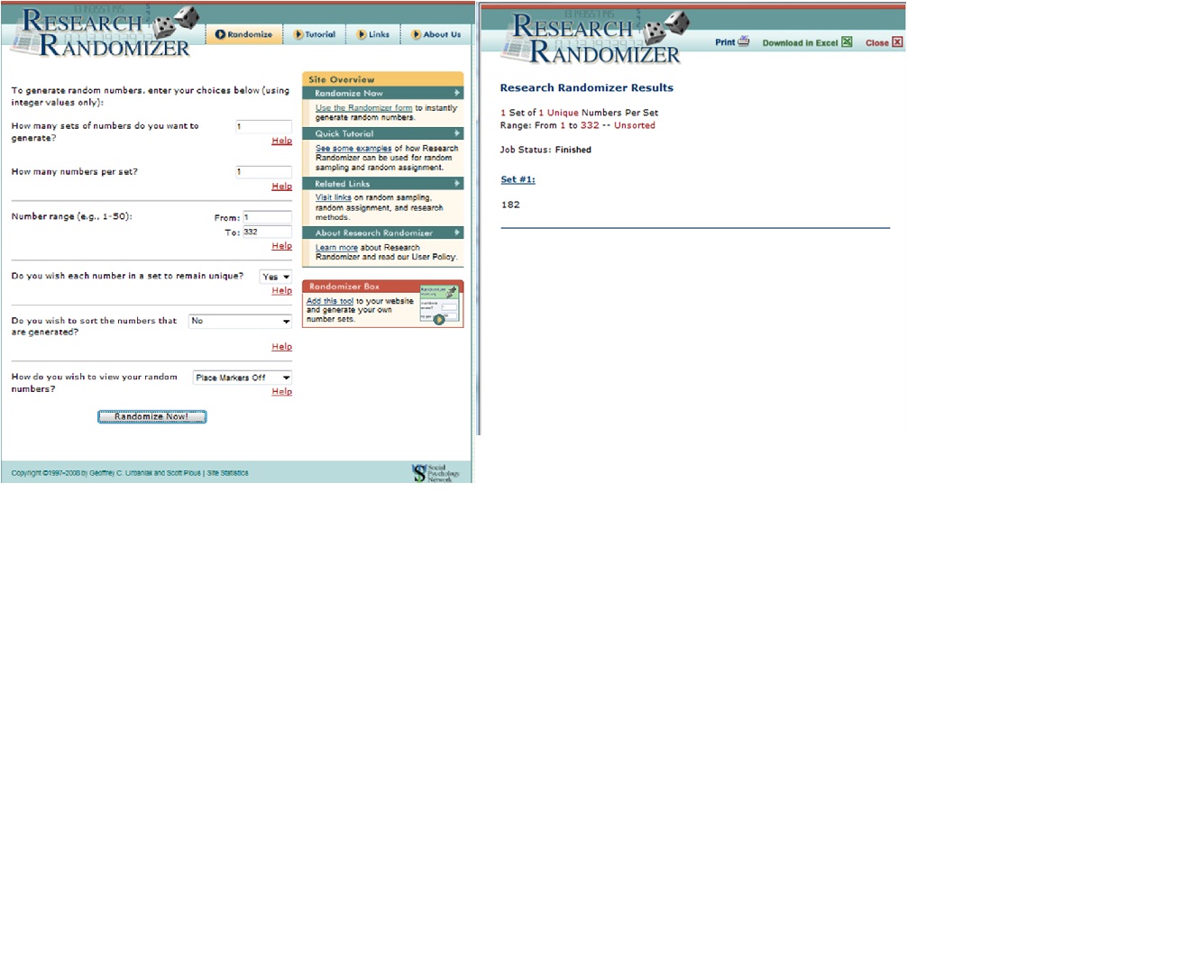
Task: Click See some examples link
Action: (353, 149)
